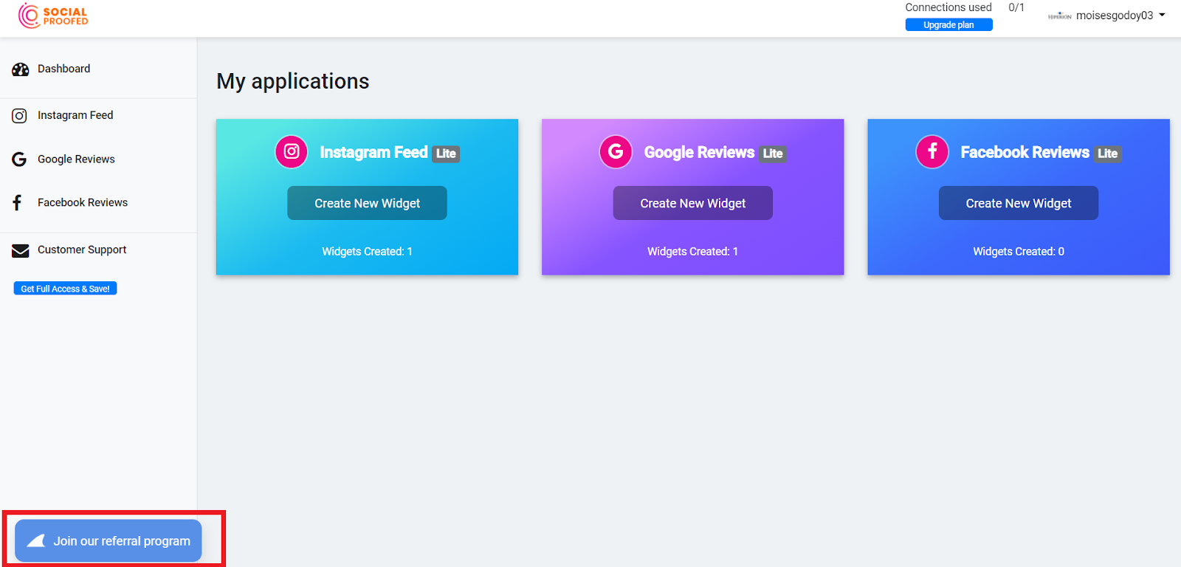Click the Facebook f icon in sidebar
Screen dimensions: 1181x567
click(18, 203)
